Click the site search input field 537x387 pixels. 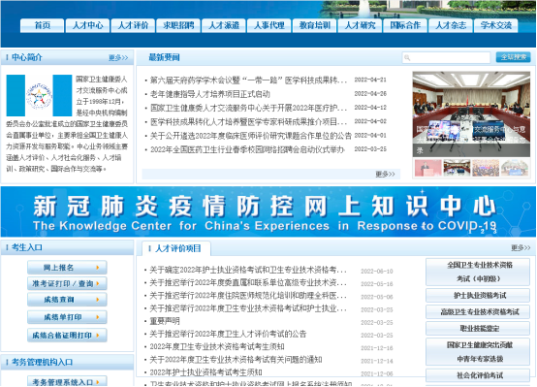446,57
